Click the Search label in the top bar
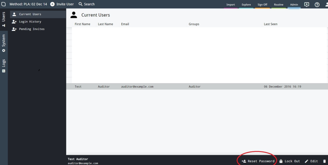Viewport: 328px width, 165px height. 89,4
